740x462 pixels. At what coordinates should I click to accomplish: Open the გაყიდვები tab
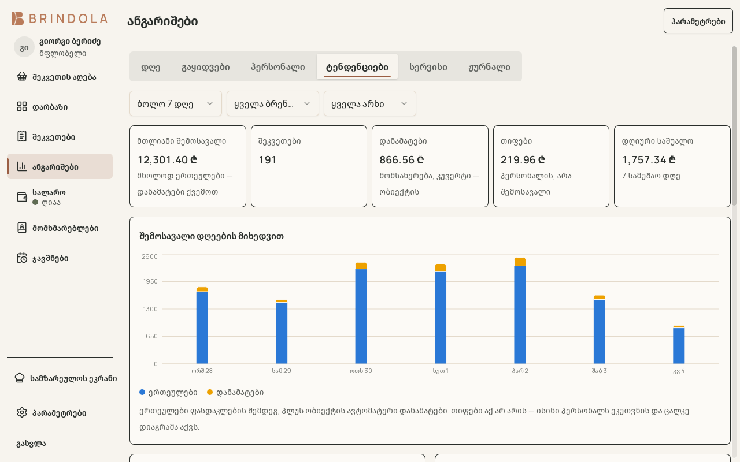coord(206,66)
